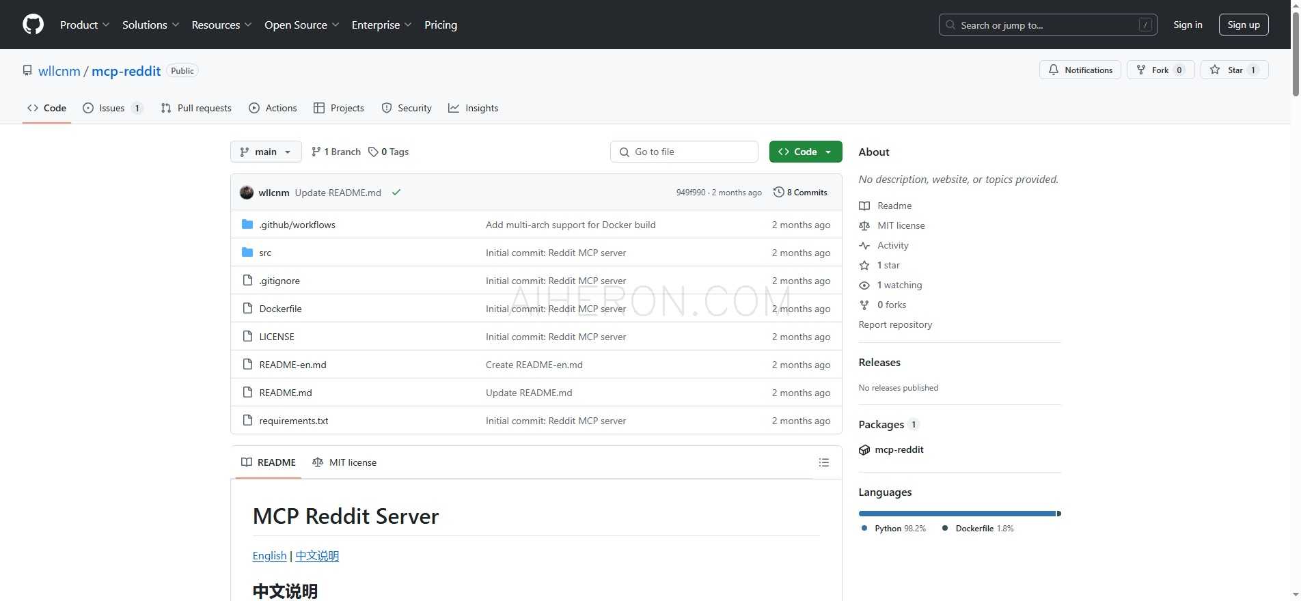Open the 'Update README.md' latest commit message

(x=338, y=193)
